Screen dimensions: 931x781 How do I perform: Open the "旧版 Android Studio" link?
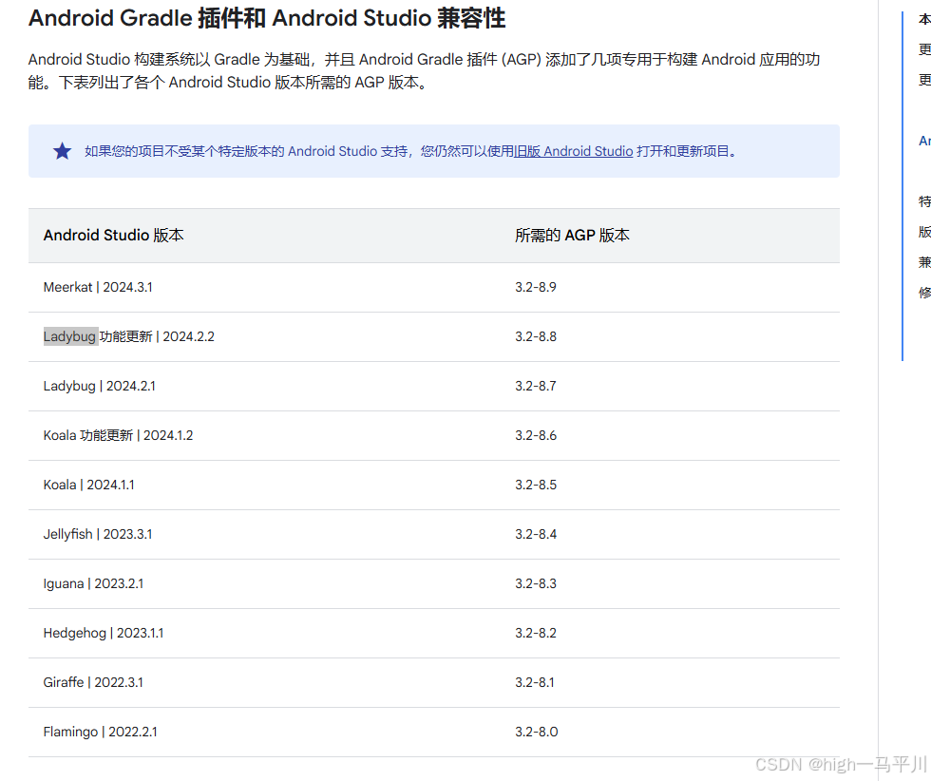pos(572,150)
